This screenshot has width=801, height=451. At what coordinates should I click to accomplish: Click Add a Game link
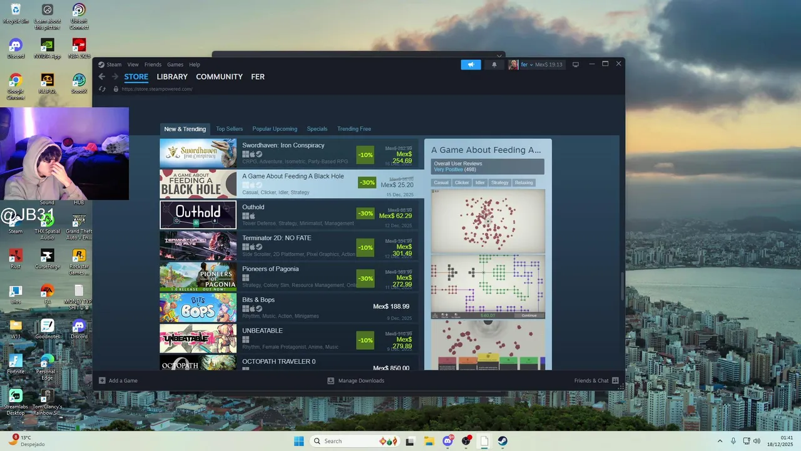(x=123, y=380)
